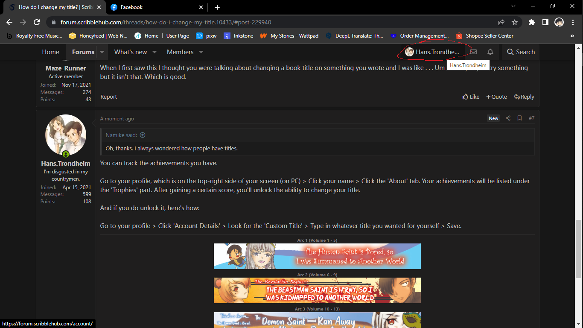Reply to the post
Image resolution: width=583 pixels, height=328 pixels.
(x=524, y=97)
